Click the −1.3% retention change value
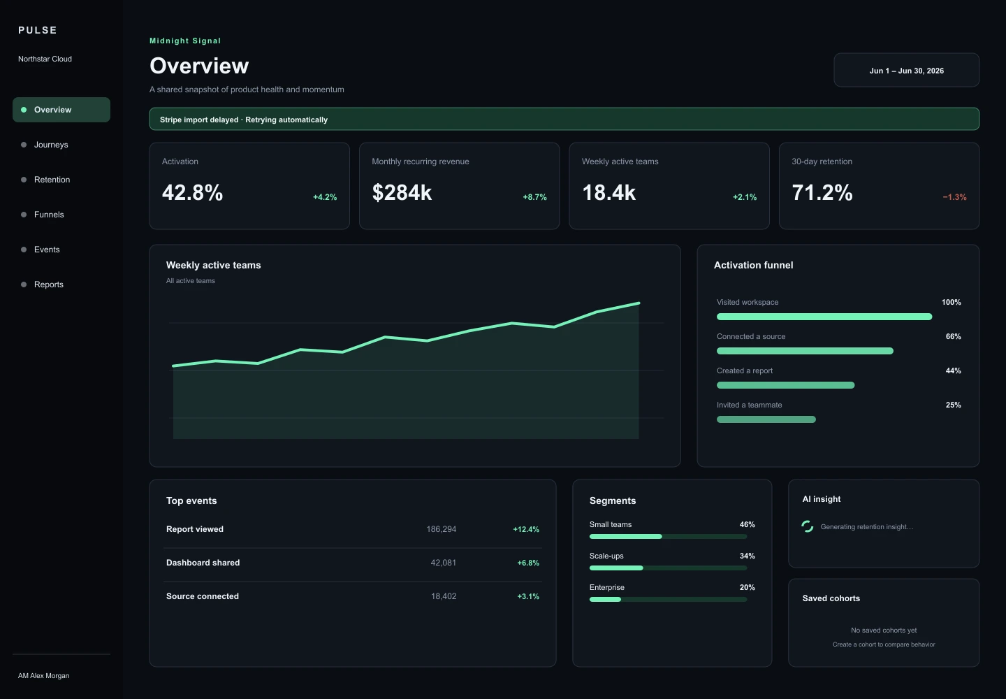The width and height of the screenshot is (1006, 699). click(954, 197)
